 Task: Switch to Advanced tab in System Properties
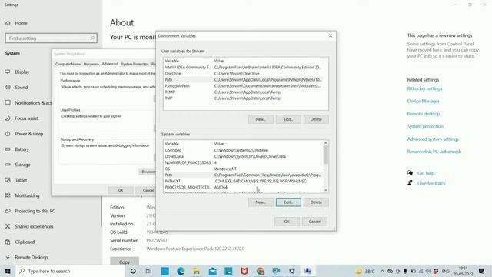pyautogui.click(x=110, y=64)
